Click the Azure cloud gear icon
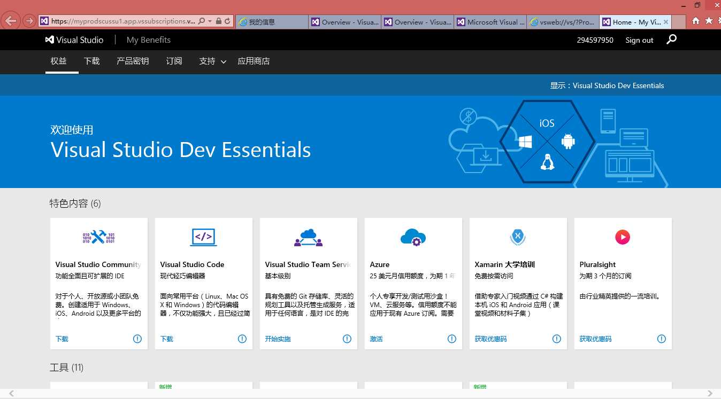Image resolution: width=721 pixels, height=399 pixels. click(413, 237)
